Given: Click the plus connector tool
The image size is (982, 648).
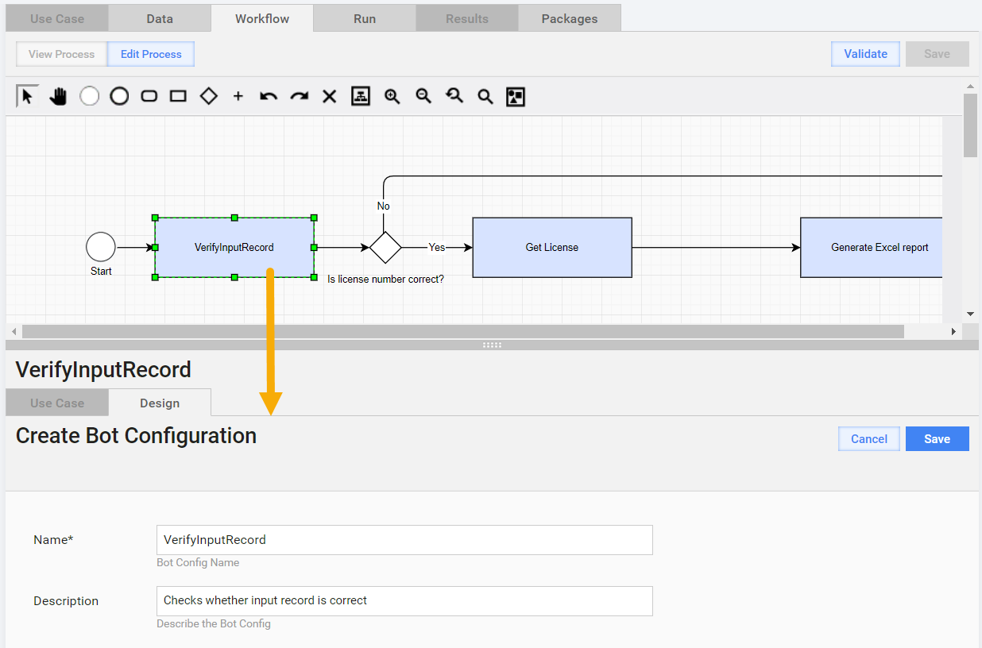Looking at the screenshot, I should pos(238,97).
